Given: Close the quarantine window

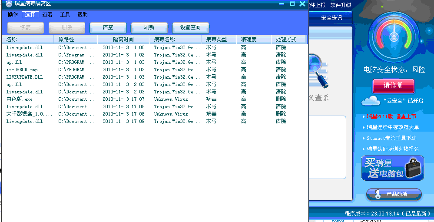Looking at the screenshot, I should pyautogui.click(x=302, y=3).
